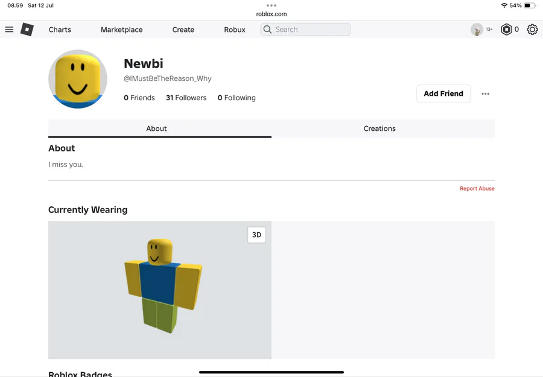
Task: Click the Add Friend button
Action: click(x=443, y=93)
